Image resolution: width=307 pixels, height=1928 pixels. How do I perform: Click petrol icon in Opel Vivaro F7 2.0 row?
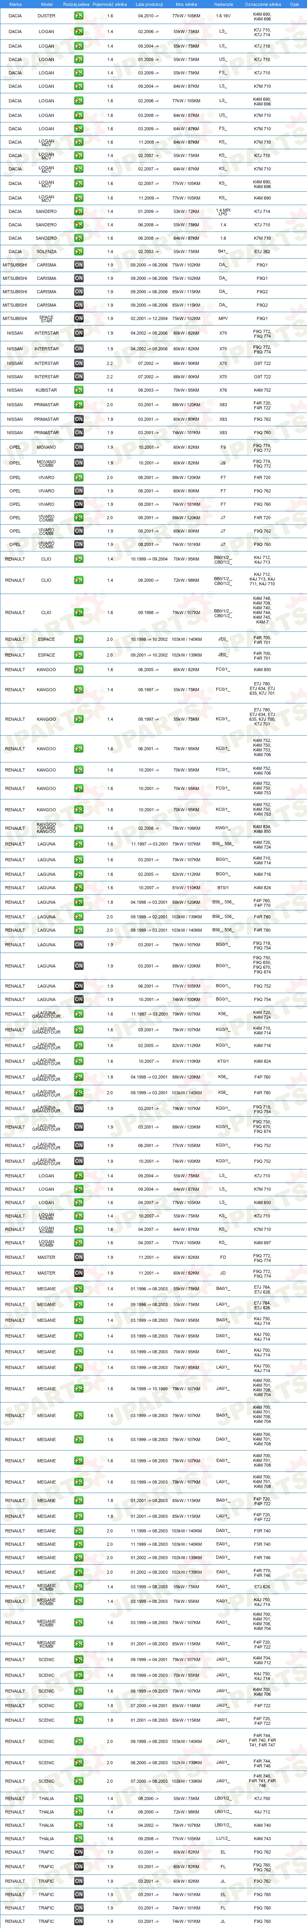tap(79, 477)
